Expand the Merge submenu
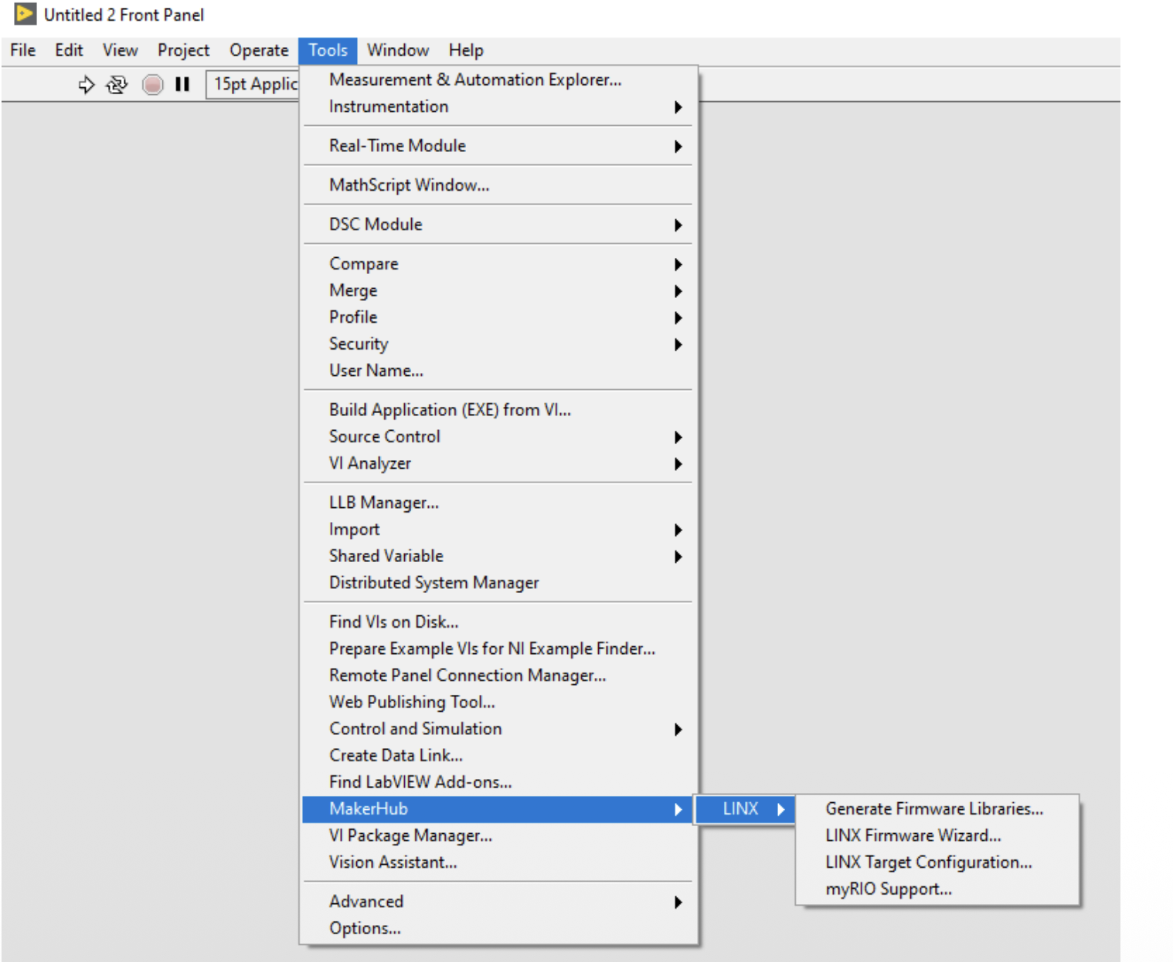1173x962 pixels. [498, 291]
